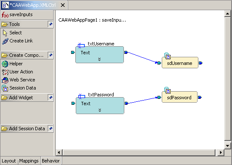Click the sdUsername output port
Screen dimensions: 232x165
tap(200, 63)
